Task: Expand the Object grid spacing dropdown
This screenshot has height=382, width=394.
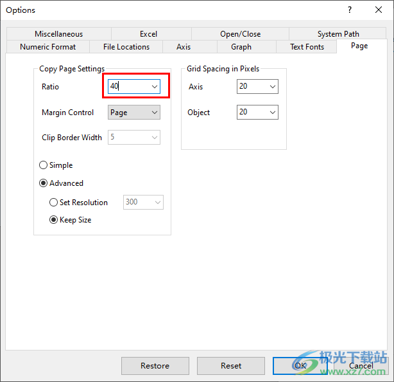Action: [273, 113]
